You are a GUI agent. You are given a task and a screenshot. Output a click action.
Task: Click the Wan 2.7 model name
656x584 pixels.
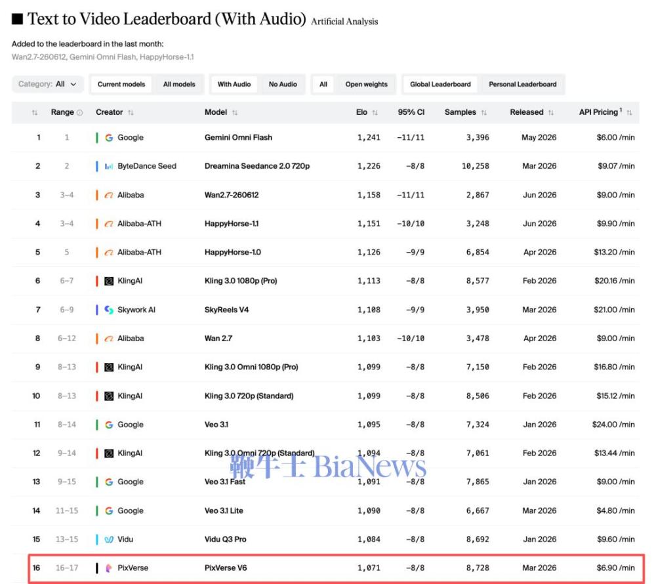218,339
